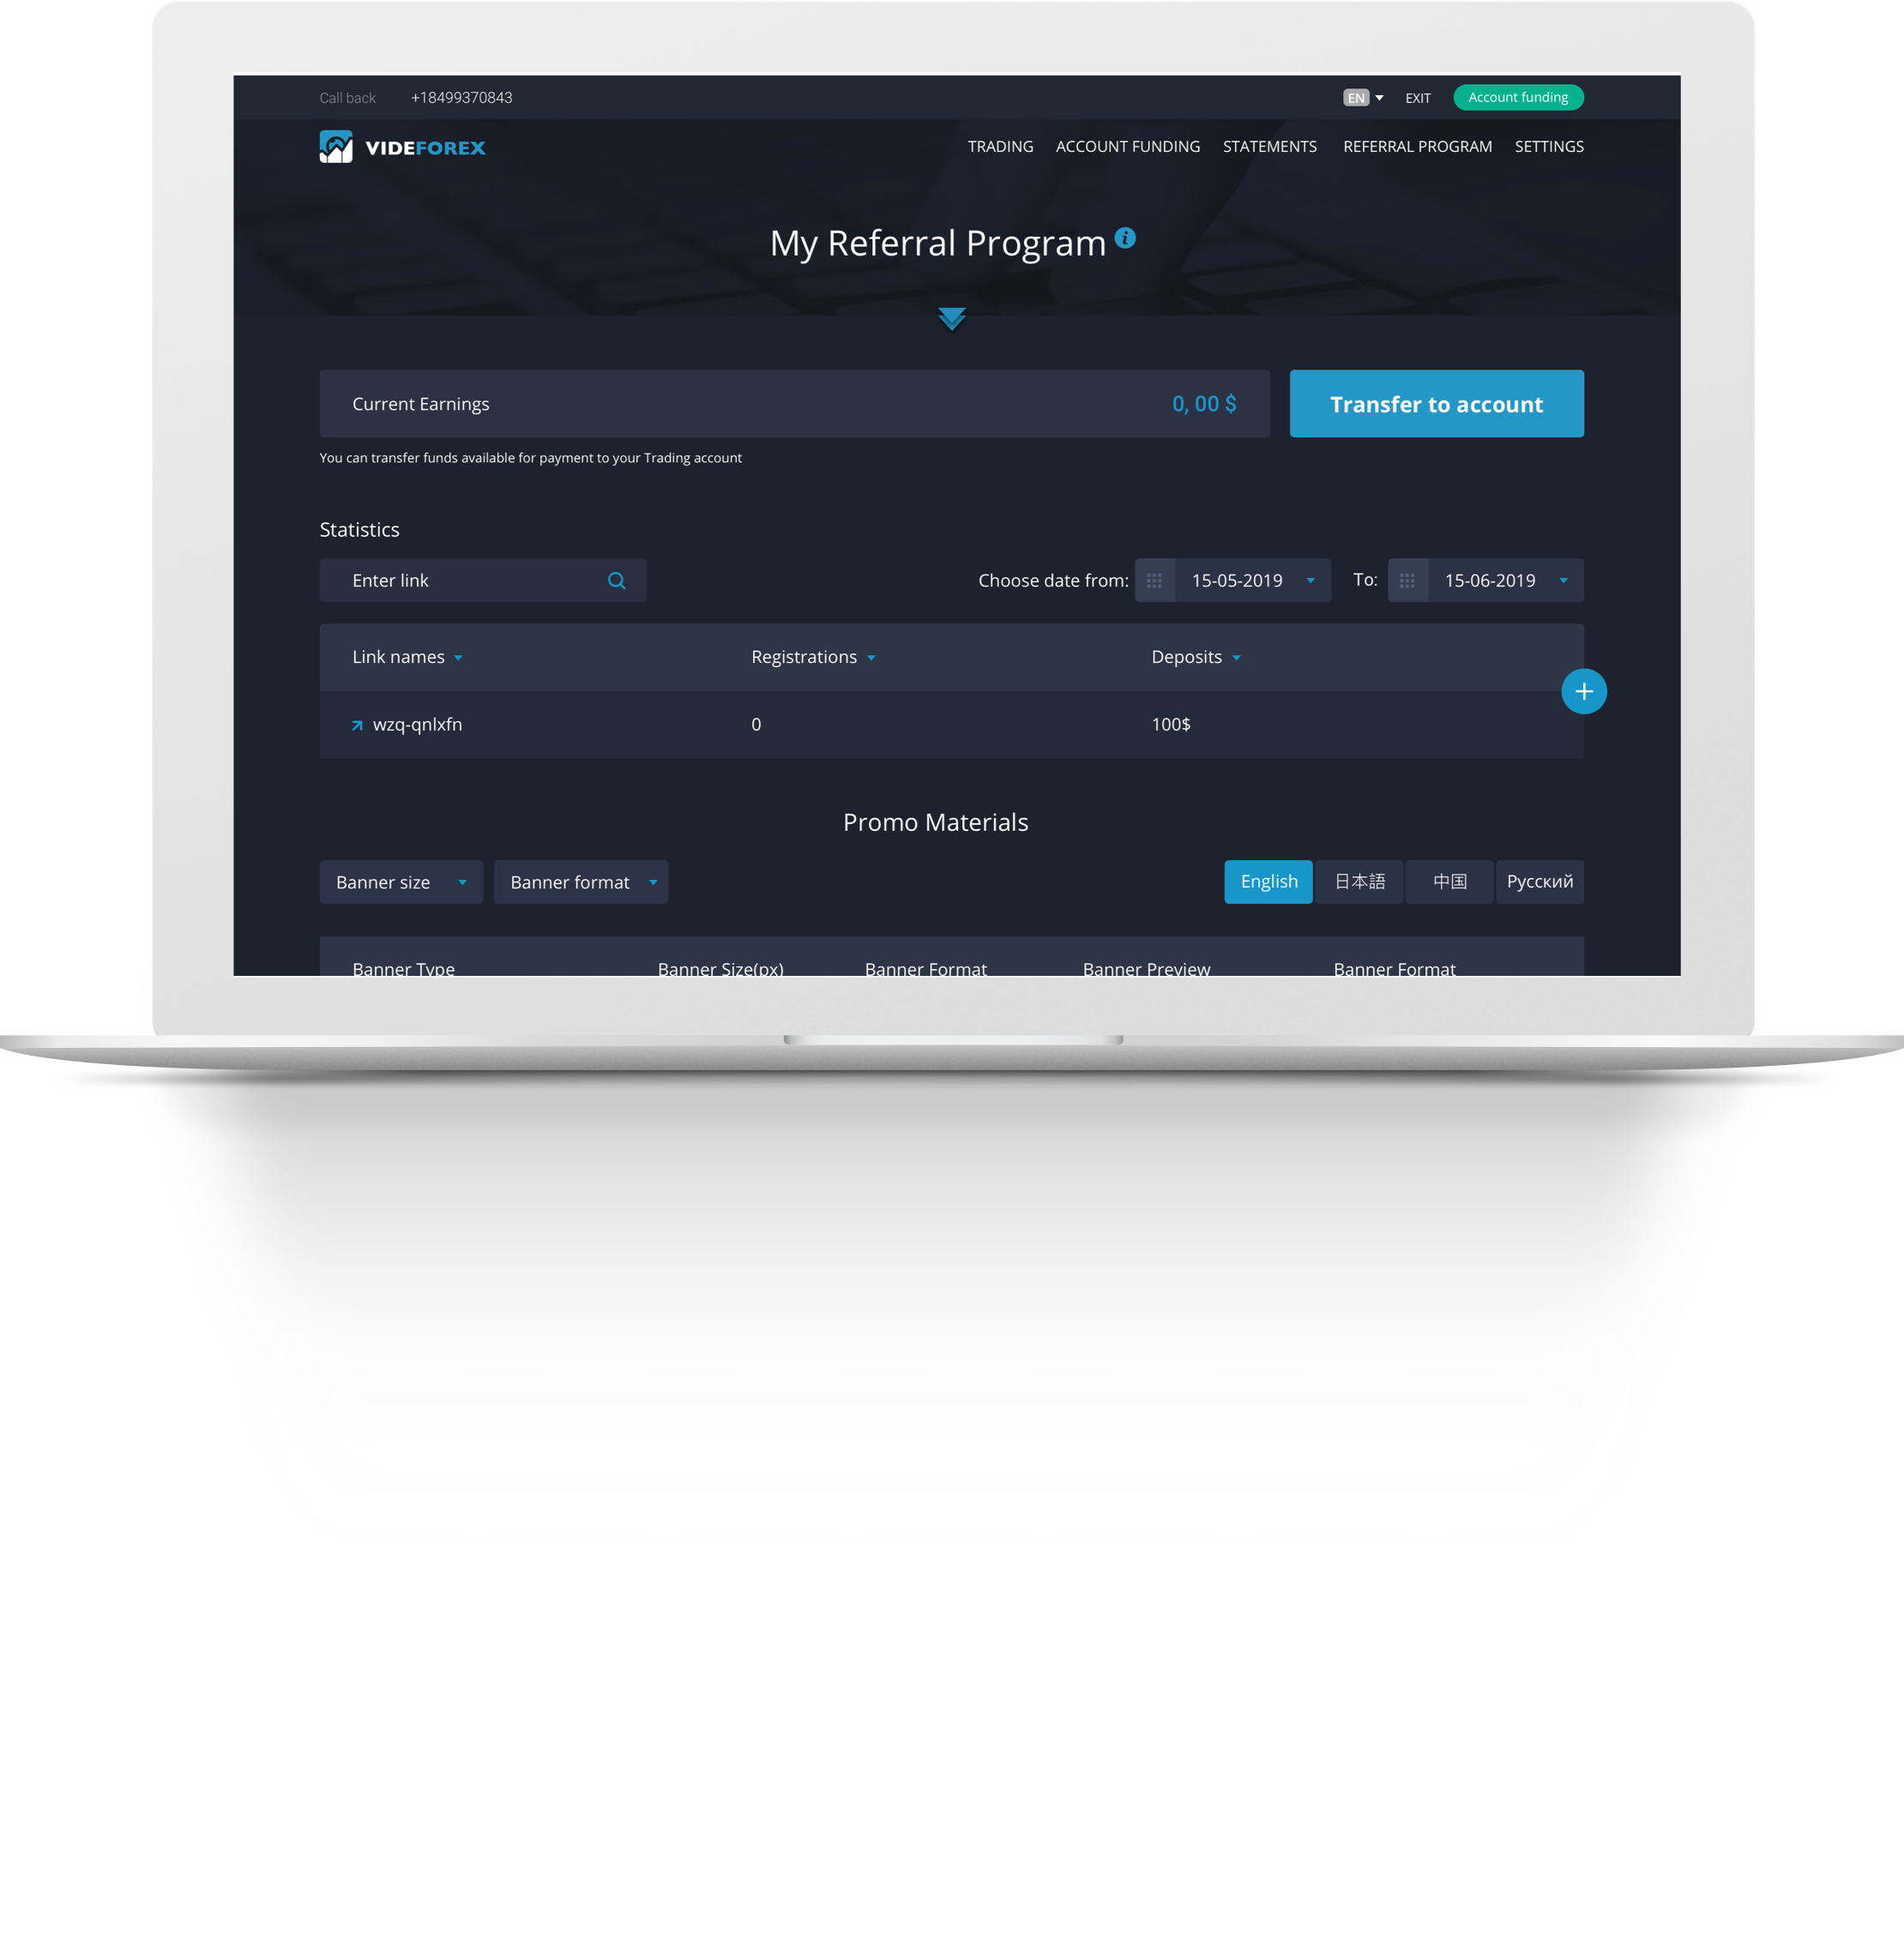Expand the Deposits column sort dropdown
The width and height of the screenshot is (1904, 1938).
click(x=1236, y=657)
